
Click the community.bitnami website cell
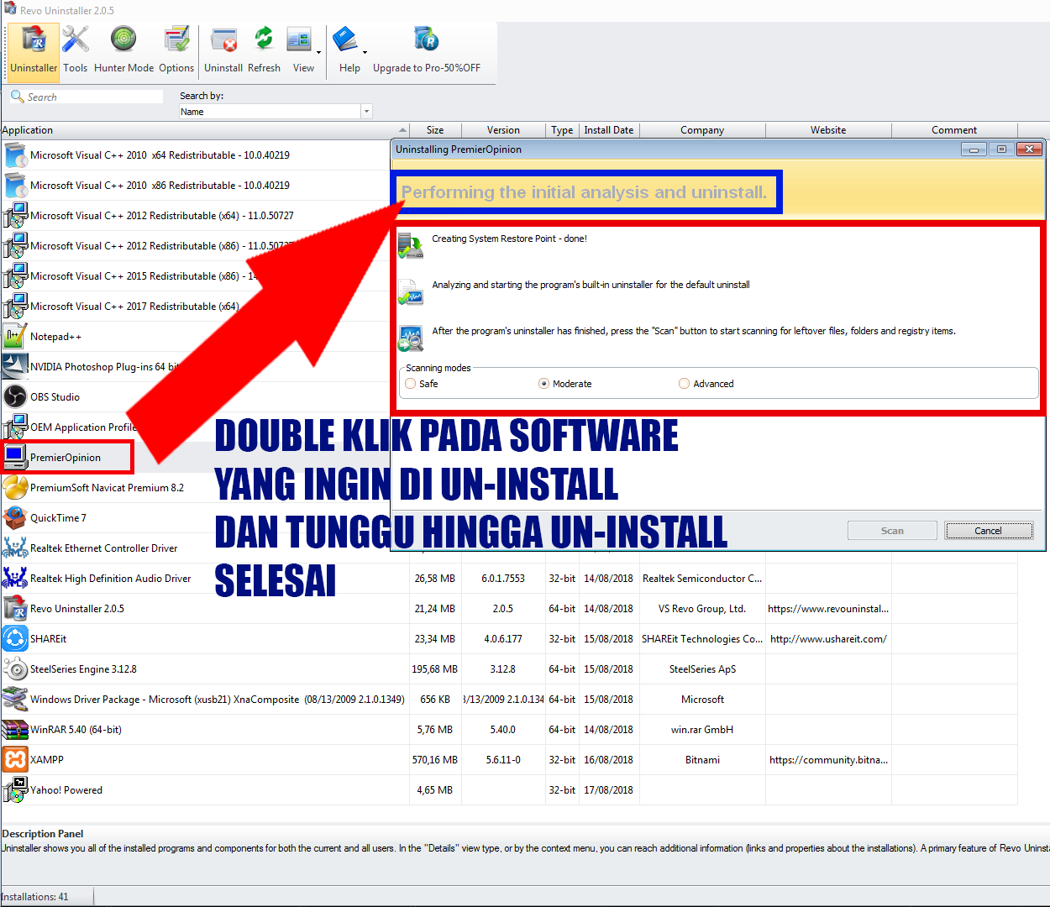[828, 760]
